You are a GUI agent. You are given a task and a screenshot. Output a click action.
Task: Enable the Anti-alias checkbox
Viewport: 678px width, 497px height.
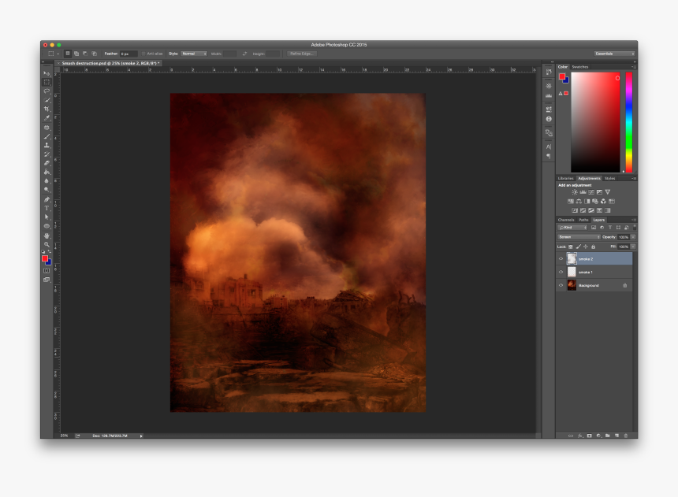point(145,55)
